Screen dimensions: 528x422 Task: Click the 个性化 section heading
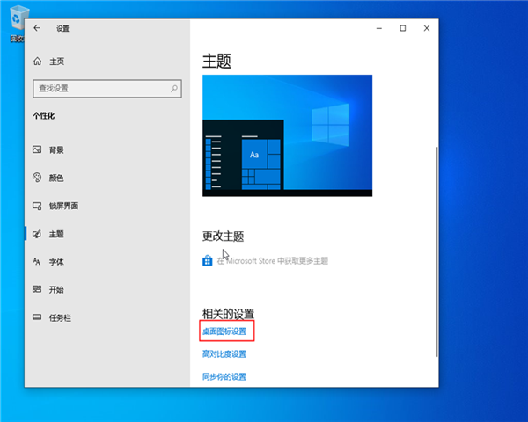(x=49, y=115)
